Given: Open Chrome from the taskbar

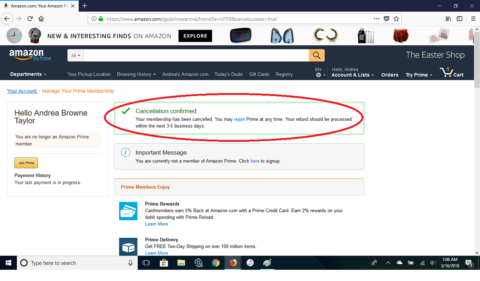Looking at the screenshot, I should pos(216,263).
